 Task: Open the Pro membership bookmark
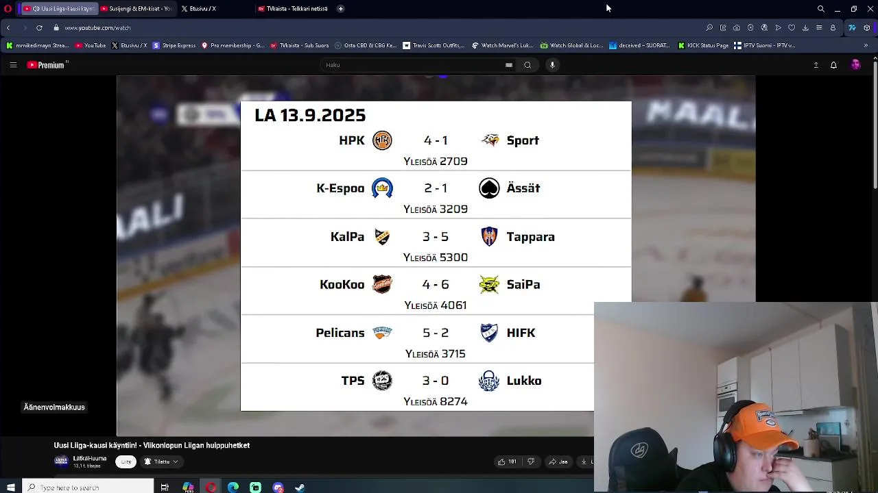[x=233, y=46]
